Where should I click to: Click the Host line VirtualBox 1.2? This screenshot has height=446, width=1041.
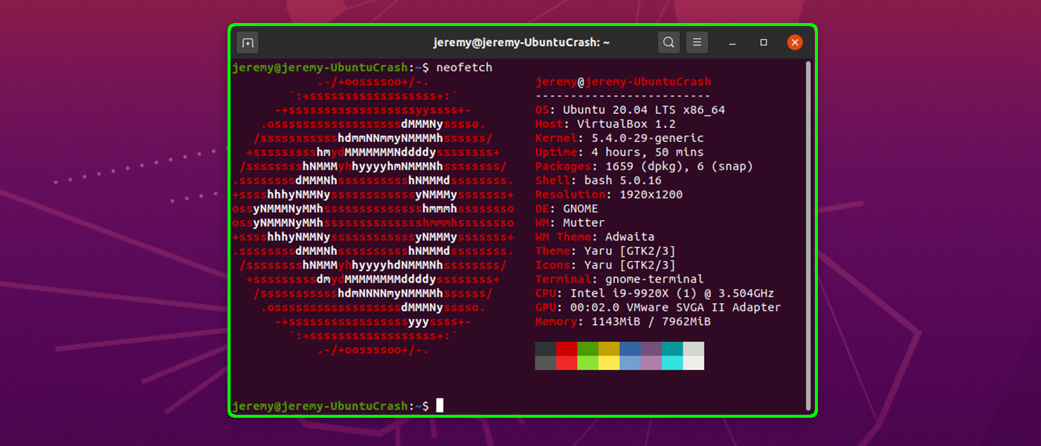(x=605, y=124)
